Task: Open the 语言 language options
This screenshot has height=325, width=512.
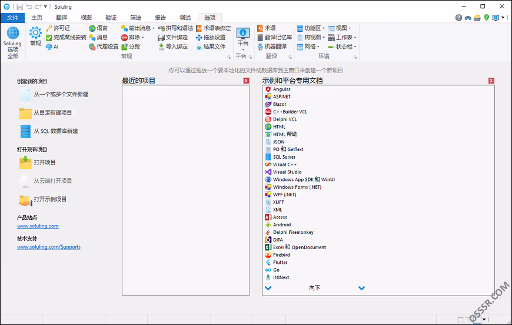Action: (x=98, y=28)
